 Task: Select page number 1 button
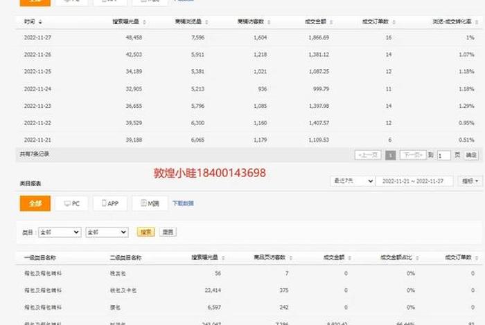390,156
